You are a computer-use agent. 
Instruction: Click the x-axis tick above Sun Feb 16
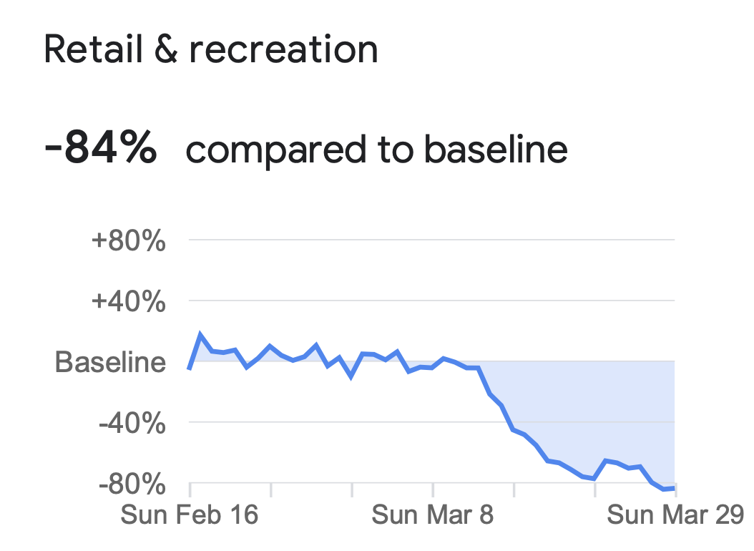pyautogui.click(x=190, y=490)
